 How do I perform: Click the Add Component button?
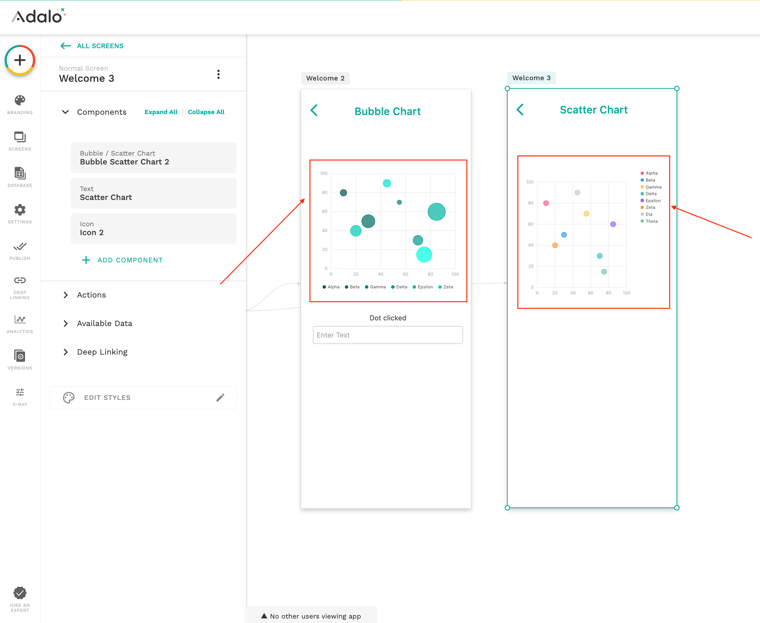pos(122,260)
